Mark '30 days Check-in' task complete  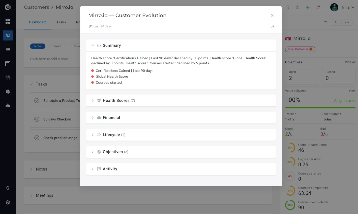(37, 119)
